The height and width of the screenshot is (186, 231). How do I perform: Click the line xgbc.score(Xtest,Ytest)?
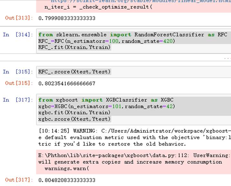click(x=75, y=119)
